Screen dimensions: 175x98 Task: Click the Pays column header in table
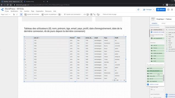(x=106, y=38)
